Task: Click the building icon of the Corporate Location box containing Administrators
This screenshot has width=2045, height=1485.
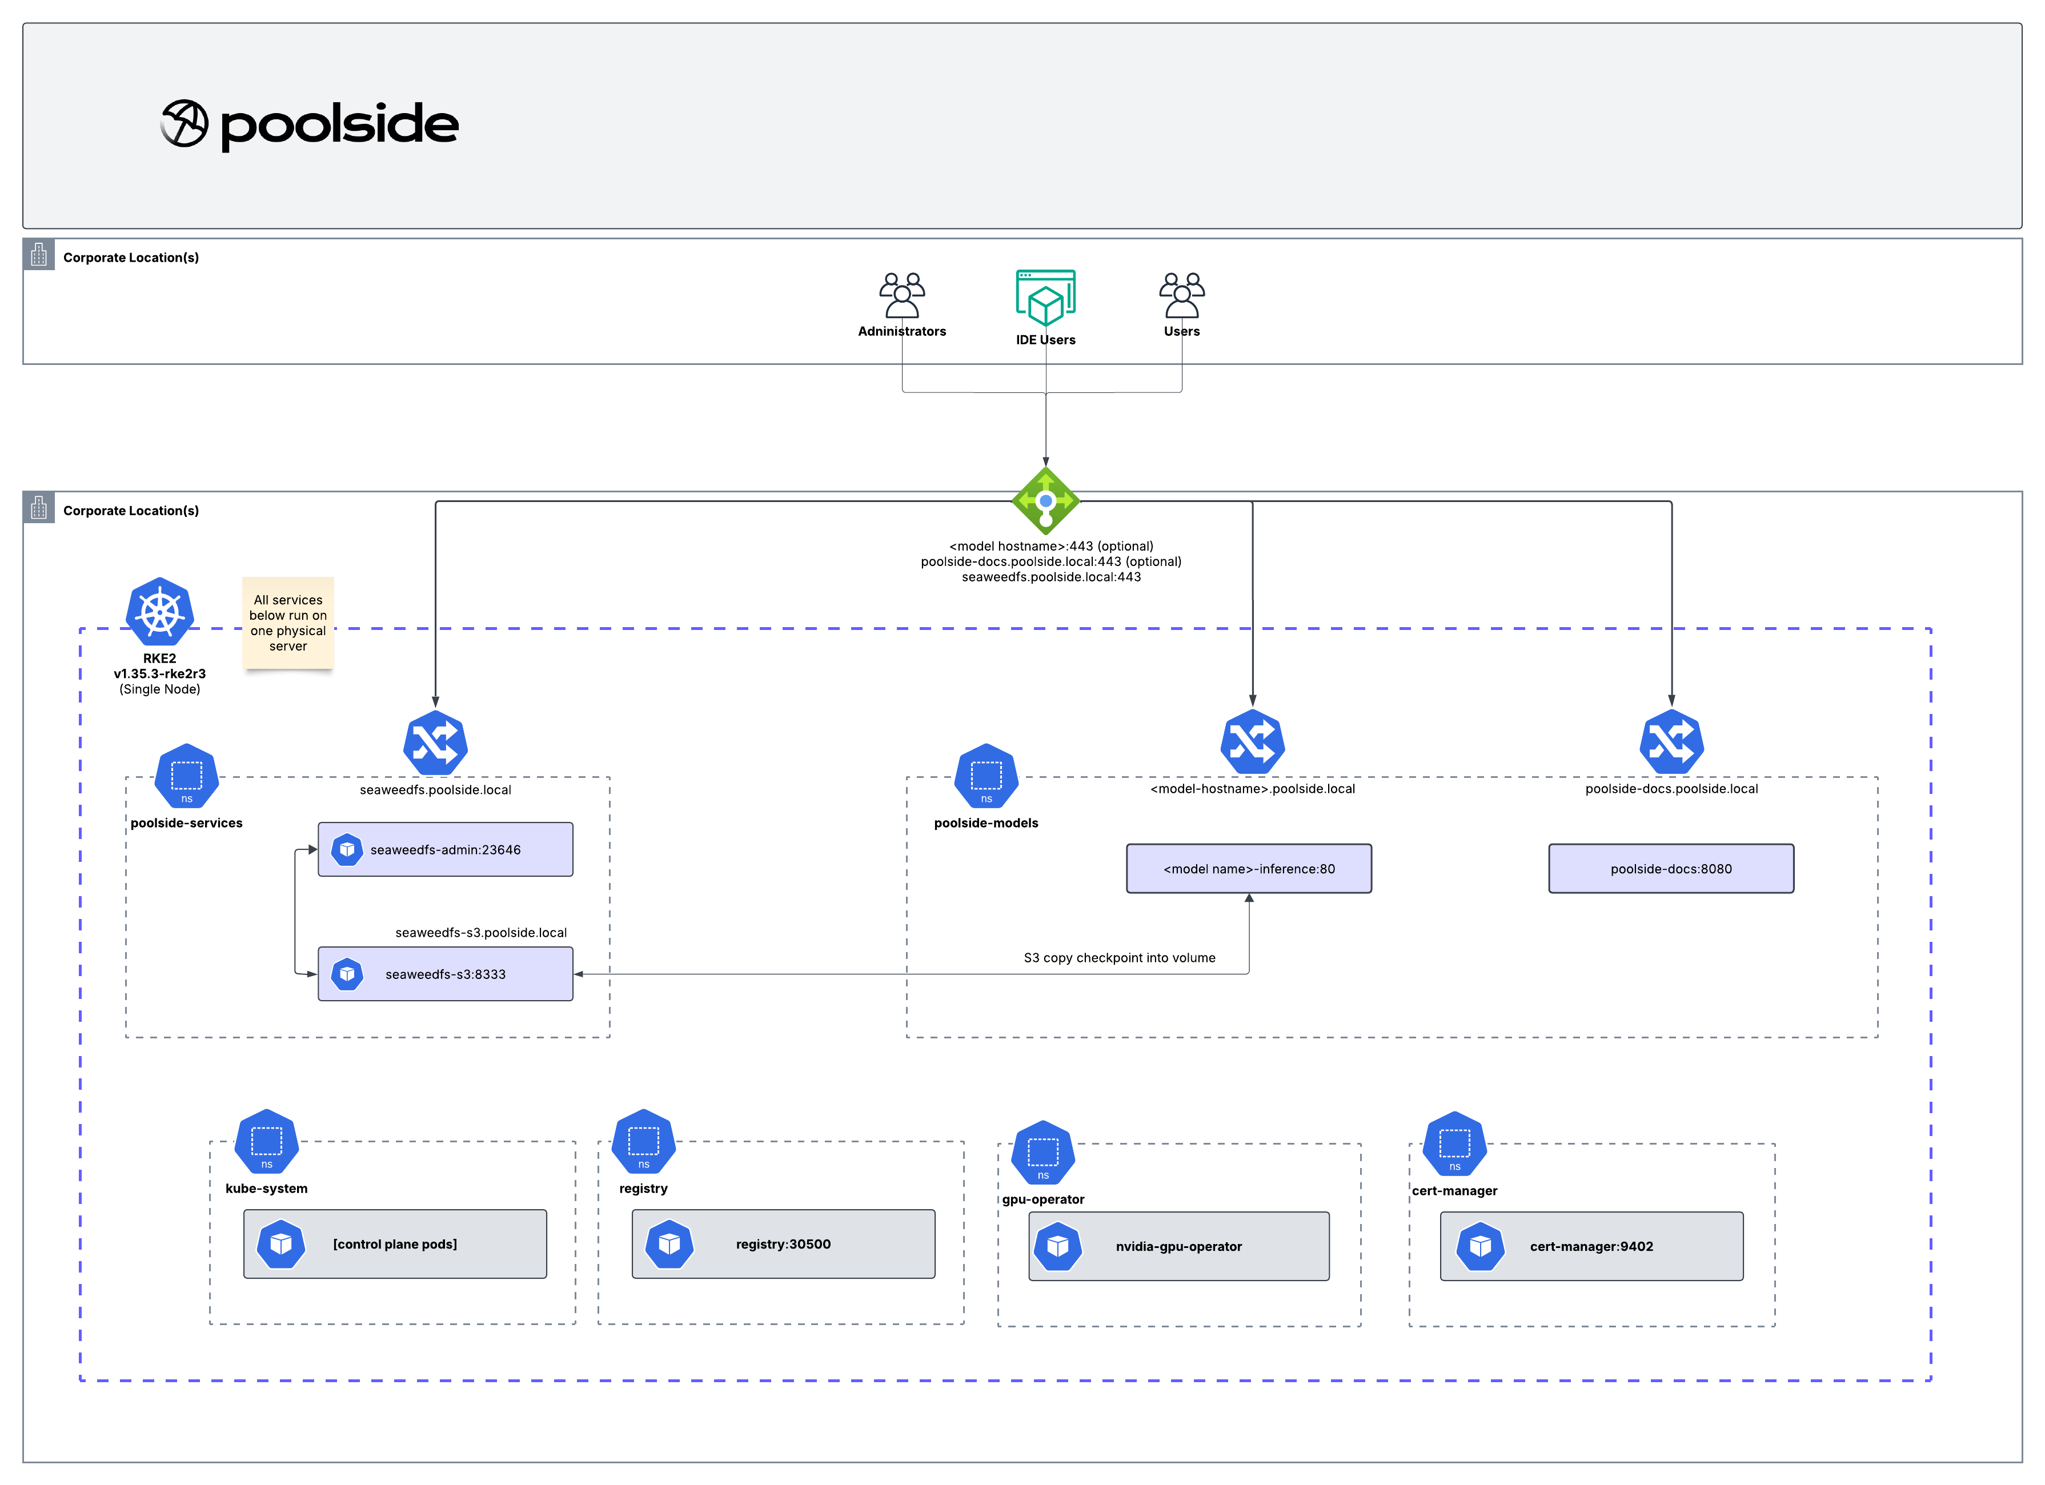Action: [39, 255]
